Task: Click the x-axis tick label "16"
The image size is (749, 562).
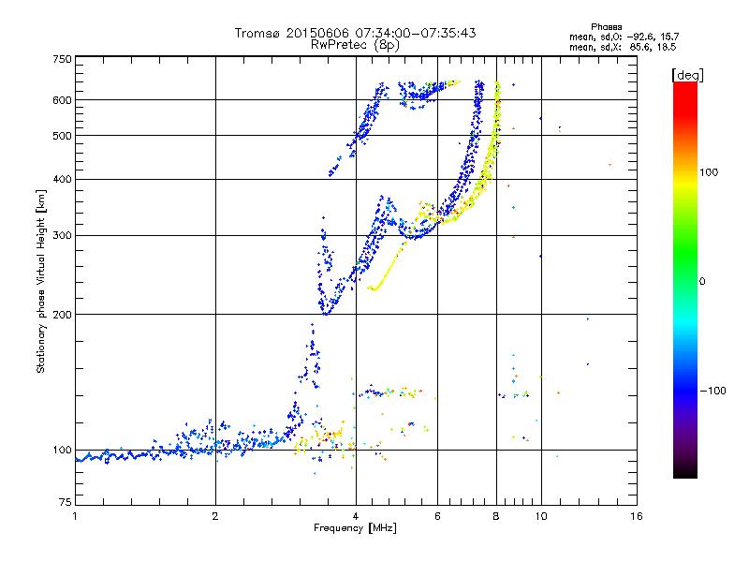Action: coord(637,516)
